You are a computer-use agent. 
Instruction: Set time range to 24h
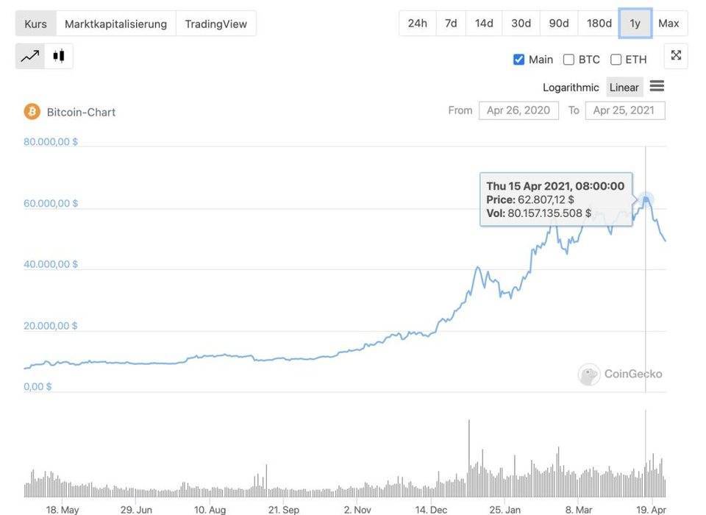(418, 23)
